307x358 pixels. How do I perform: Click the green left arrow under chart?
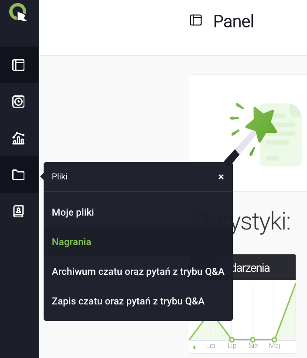click(x=194, y=347)
